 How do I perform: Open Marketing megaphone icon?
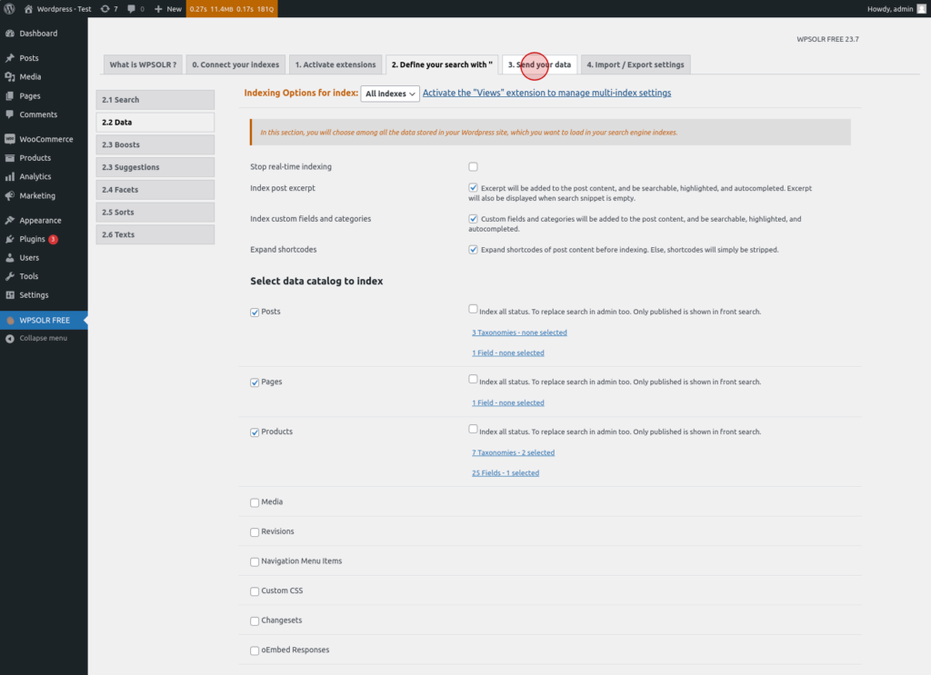tap(9, 195)
